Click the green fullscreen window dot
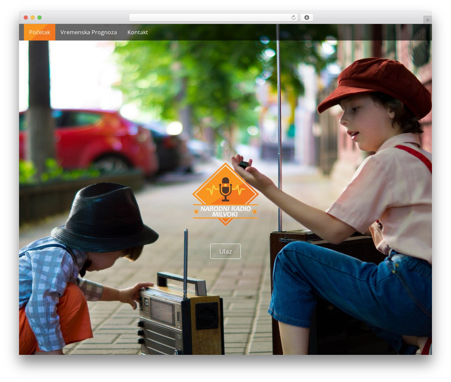This screenshot has width=451, height=382. point(39,17)
